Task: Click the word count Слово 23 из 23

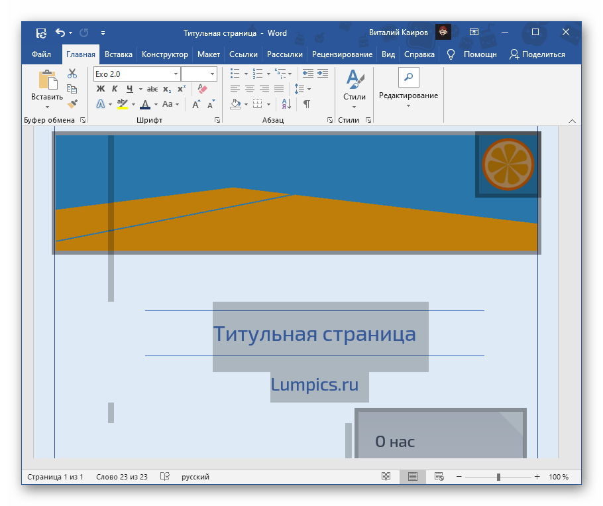Action: 122,477
